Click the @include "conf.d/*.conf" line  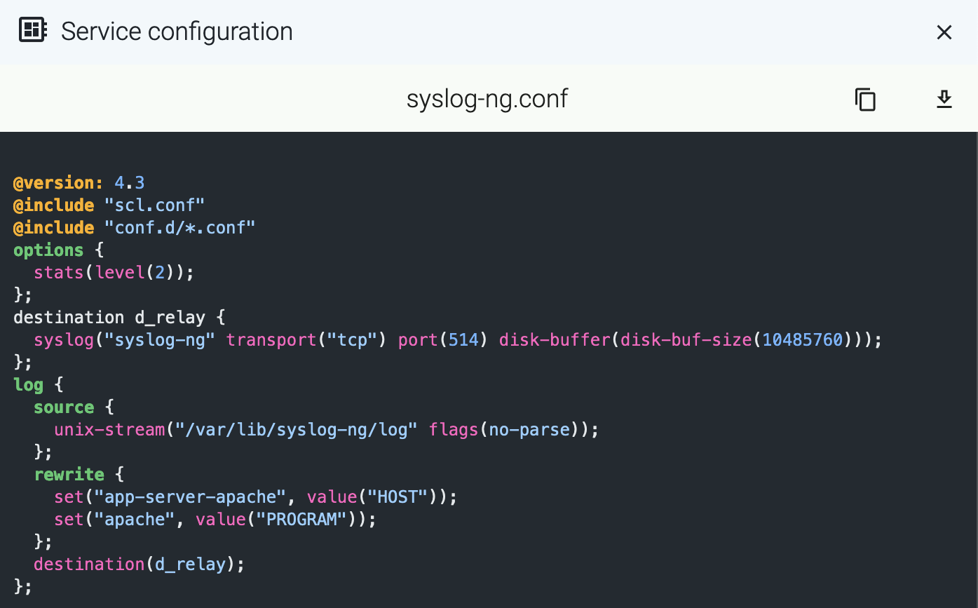point(135,228)
